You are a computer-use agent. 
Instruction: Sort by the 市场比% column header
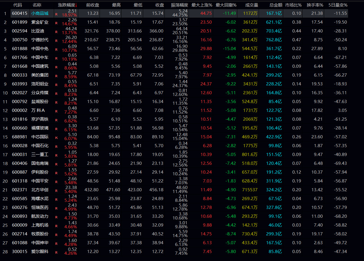[293, 5]
